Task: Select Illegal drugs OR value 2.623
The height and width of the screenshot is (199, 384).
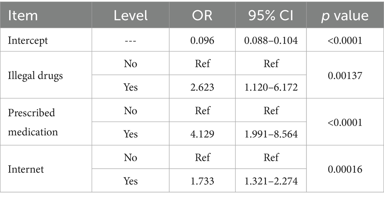Action: point(202,87)
